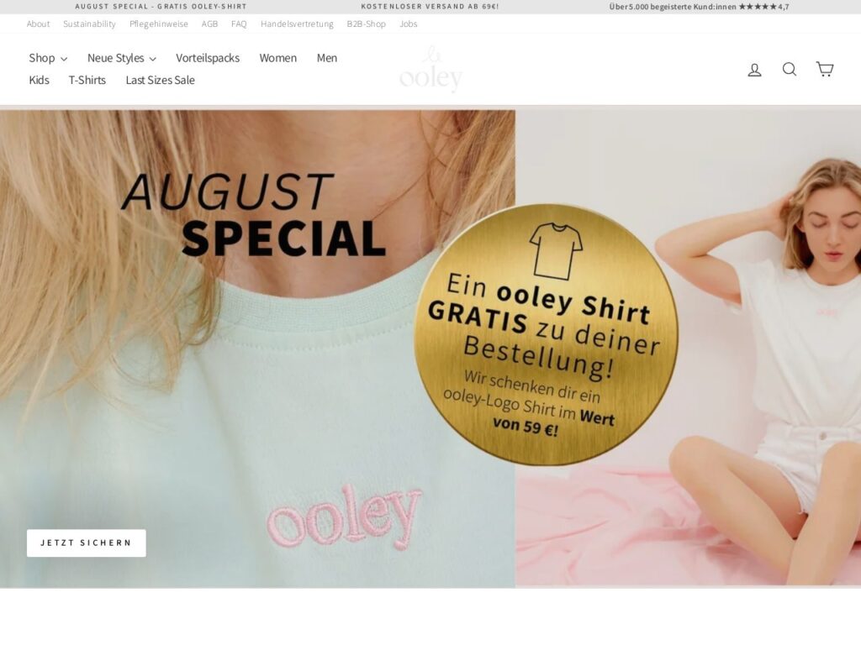
Task: Go to the Women category
Action: 277,58
